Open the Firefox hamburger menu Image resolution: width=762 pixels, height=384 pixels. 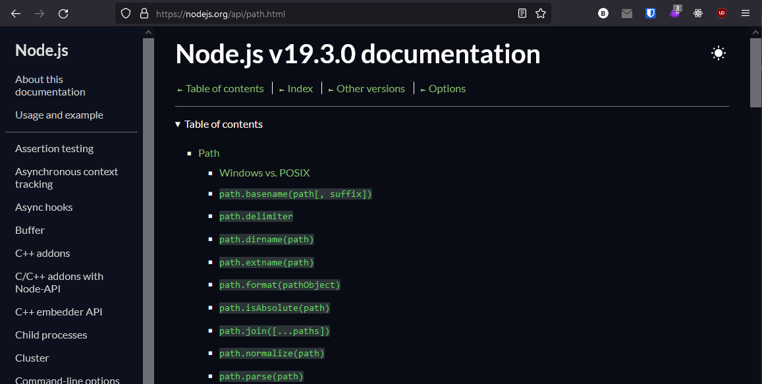click(746, 14)
